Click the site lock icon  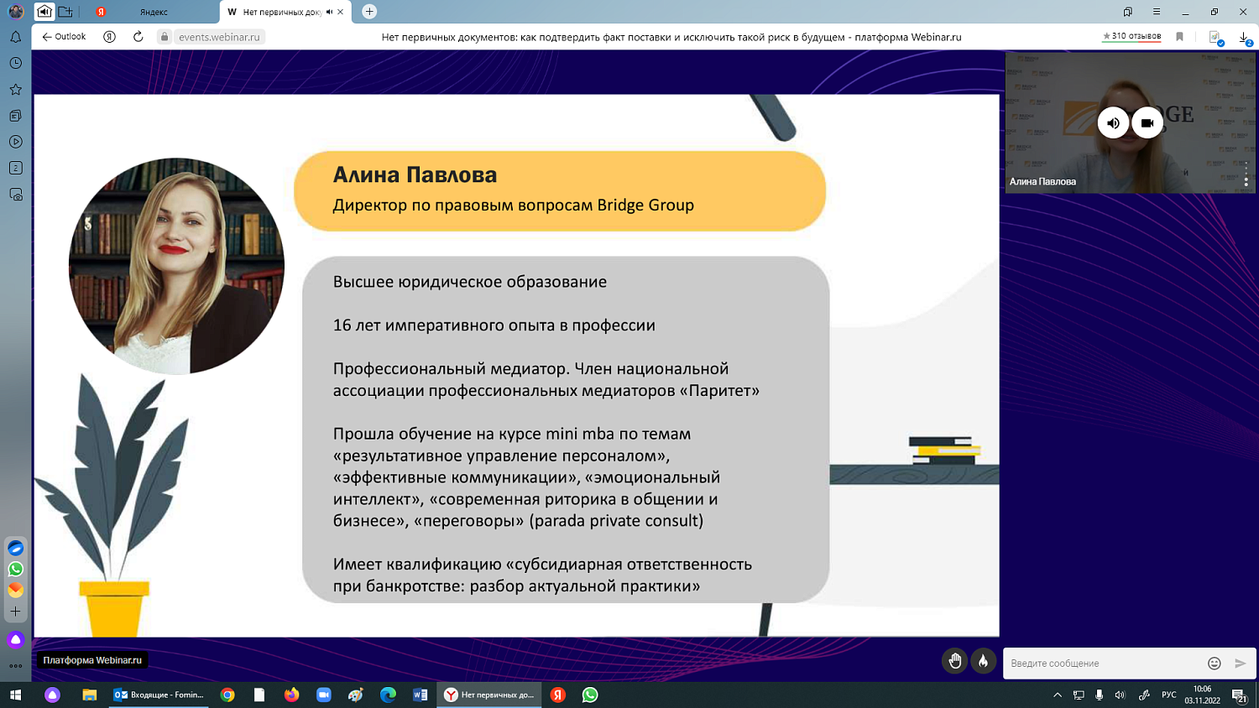(165, 37)
